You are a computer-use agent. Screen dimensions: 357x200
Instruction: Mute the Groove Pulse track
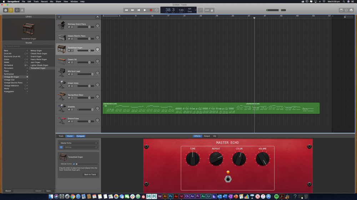coord(69,121)
